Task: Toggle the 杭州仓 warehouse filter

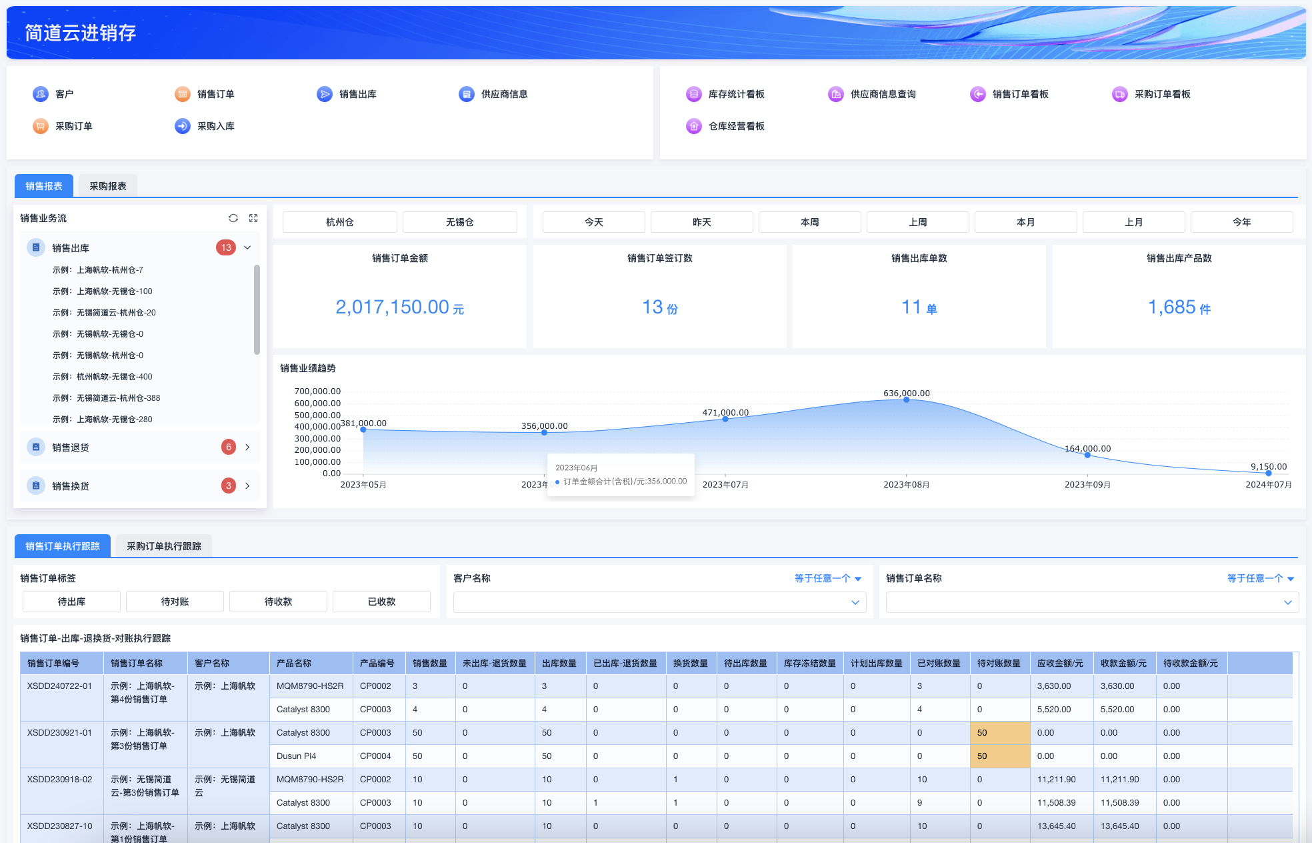Action: pos(340,222)
